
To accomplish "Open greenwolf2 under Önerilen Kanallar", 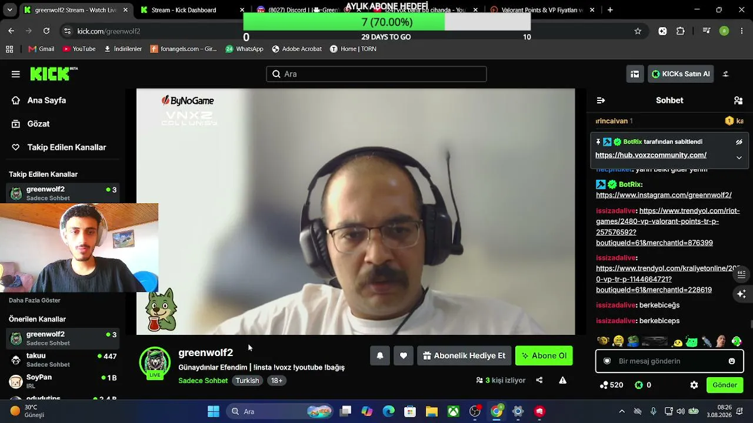I will pos(63,338).
